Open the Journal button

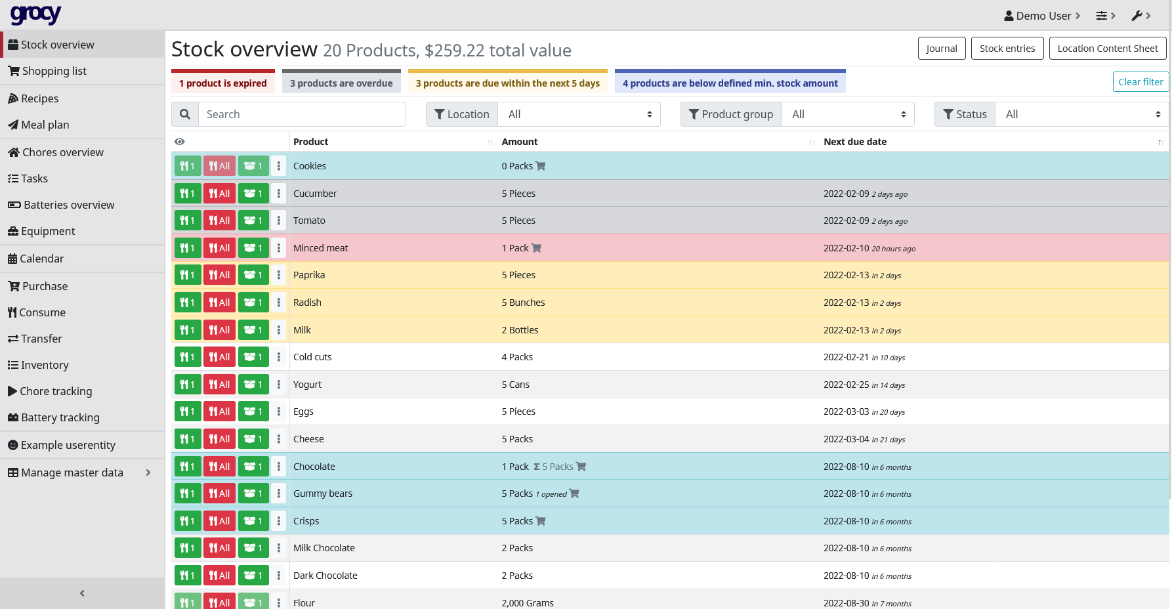(x=941, y=49)
